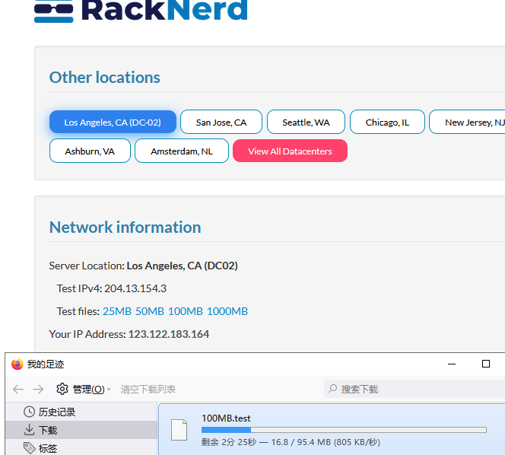505x455 pixels.
Task: Download the 25MB test file
Action: [x=117, y=311]
